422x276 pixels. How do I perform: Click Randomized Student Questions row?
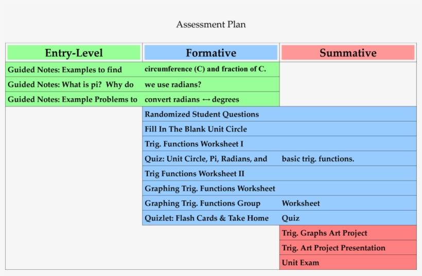[x=279, y=114]
